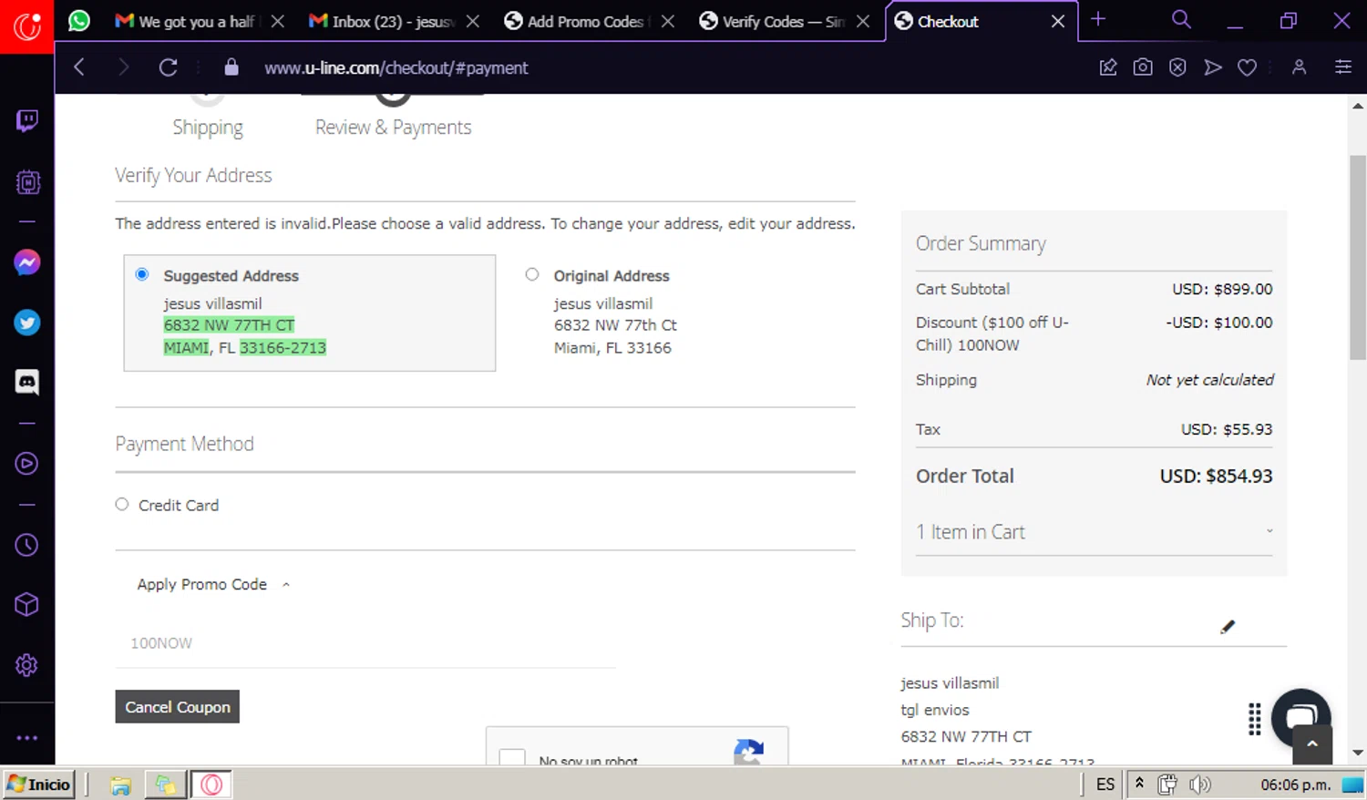The width and height of the screenshot is (1367, 800).
Task: Open browser history clock icon
Action: pyautogui.click(x=26, y=545)
